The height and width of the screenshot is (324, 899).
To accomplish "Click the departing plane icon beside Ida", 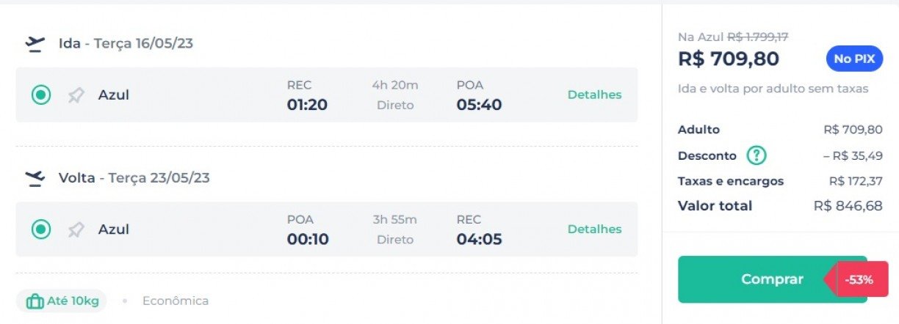I will [x=35, y=44].
